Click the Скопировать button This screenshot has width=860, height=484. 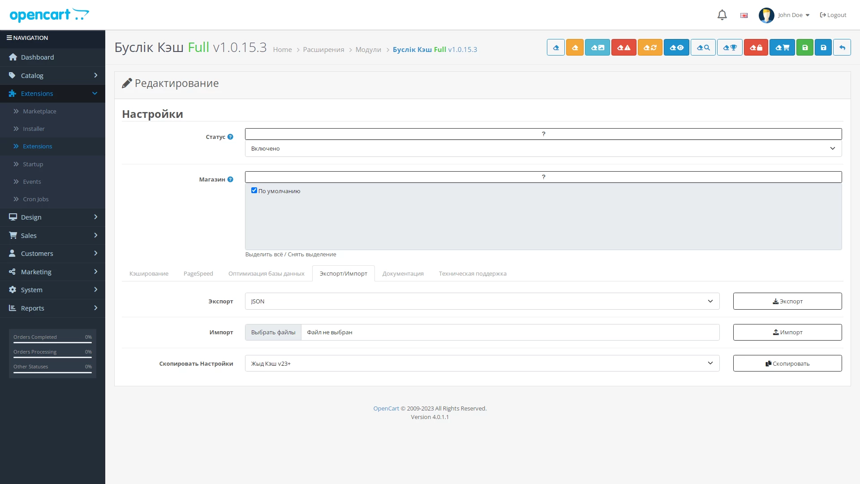(x=787, y=363)
